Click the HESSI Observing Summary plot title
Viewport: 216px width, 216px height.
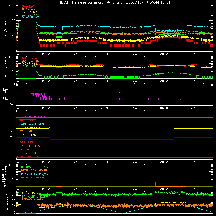coord(114,2)
